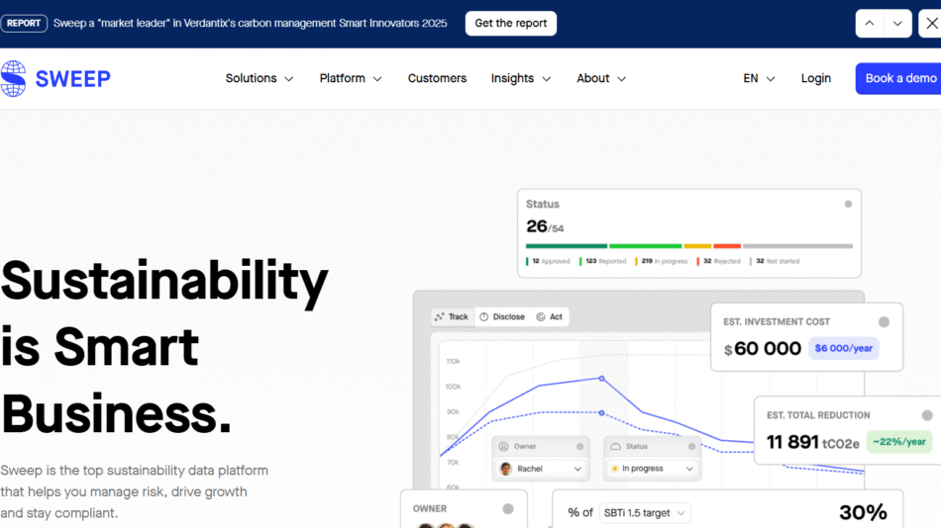Click the Track icon in chart toolbar
The width and height of the screenshot is (941, 528).
tap(441, 317)
